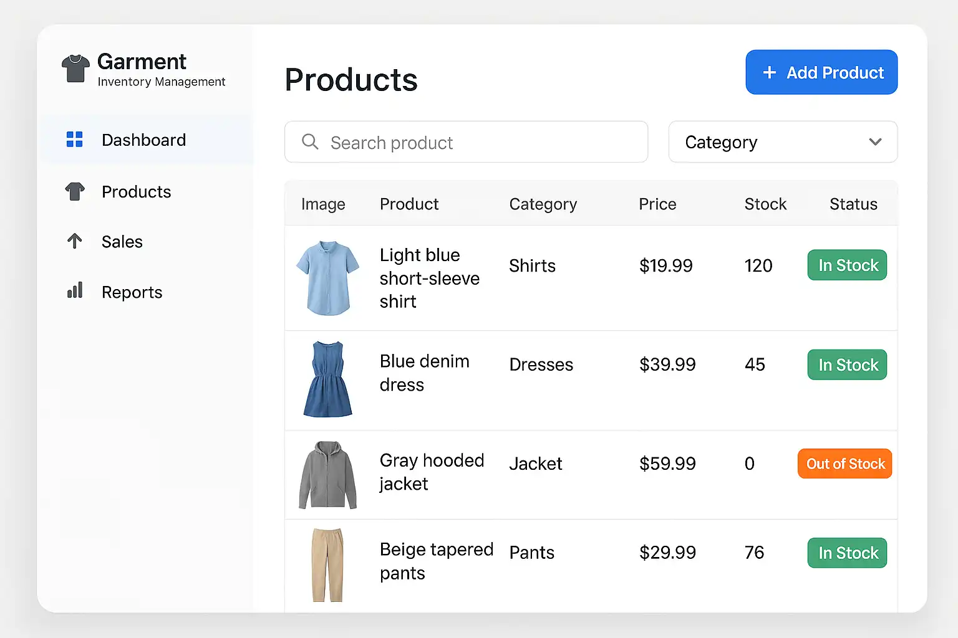
Task: Select the light blue shirt thumbnail
Action: tap(327, 278)
